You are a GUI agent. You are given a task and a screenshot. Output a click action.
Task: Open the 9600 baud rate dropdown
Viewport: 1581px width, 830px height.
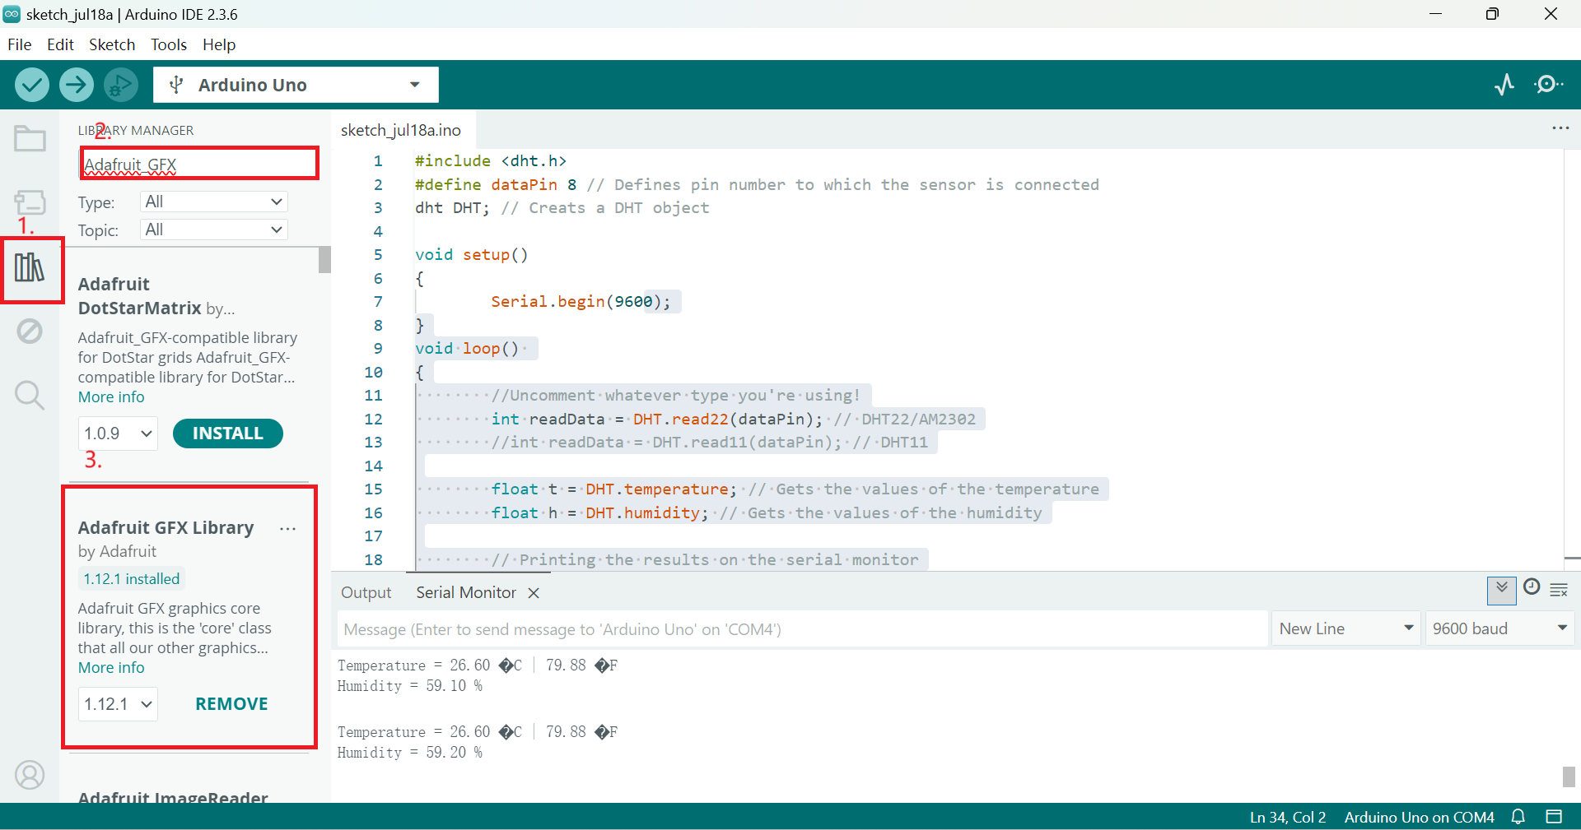point(1499,628)
